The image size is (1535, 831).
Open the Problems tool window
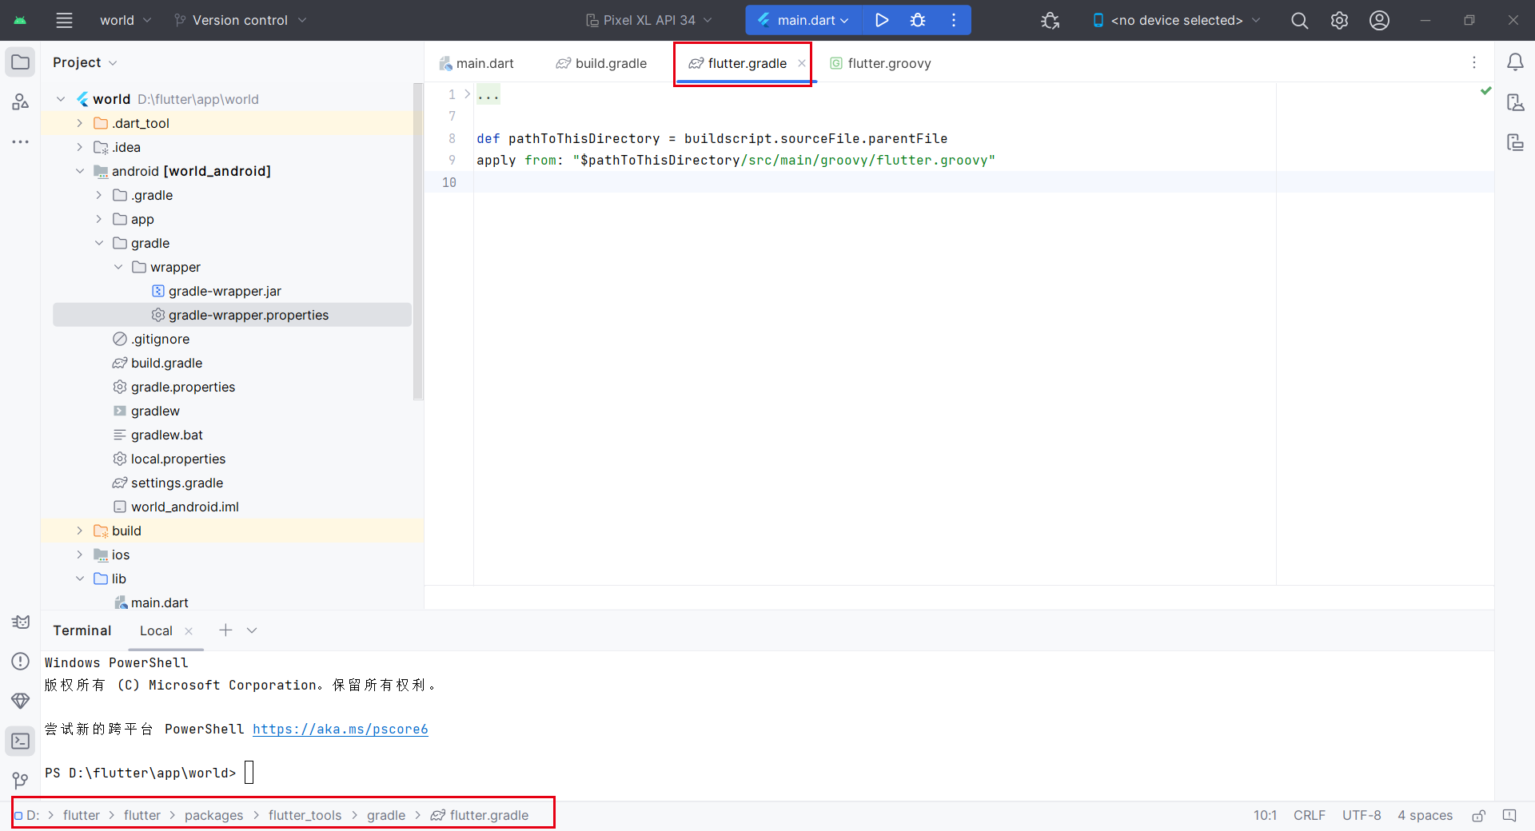pos(21,661)
